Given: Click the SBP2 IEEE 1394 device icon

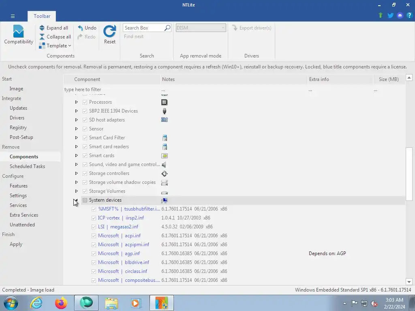Looking at the screenshot, I should [x=165, y=111].
